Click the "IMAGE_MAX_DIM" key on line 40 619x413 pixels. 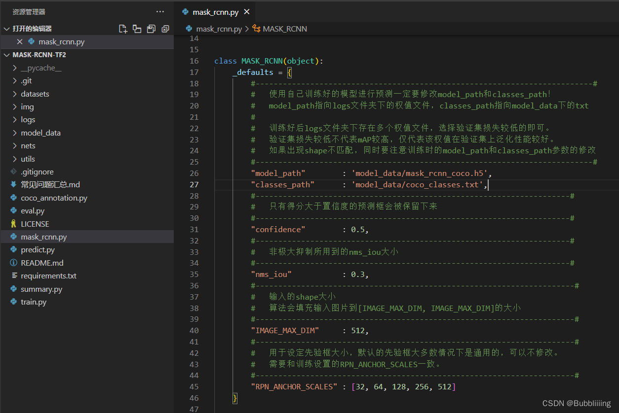[285, 330]
